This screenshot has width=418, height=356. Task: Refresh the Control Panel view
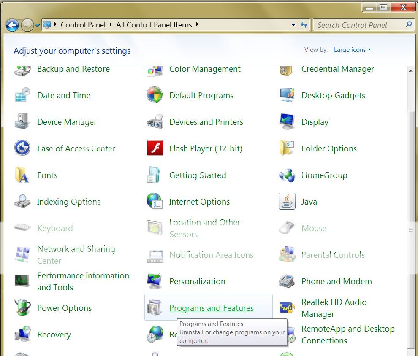tap(304, 25)
